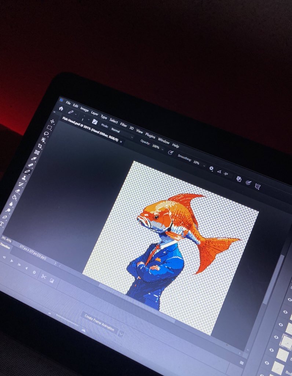Viewport: 292px width, 376px height.
Task: Click the vertical canvas scrollbar
Action: click(x=273, y=279)
